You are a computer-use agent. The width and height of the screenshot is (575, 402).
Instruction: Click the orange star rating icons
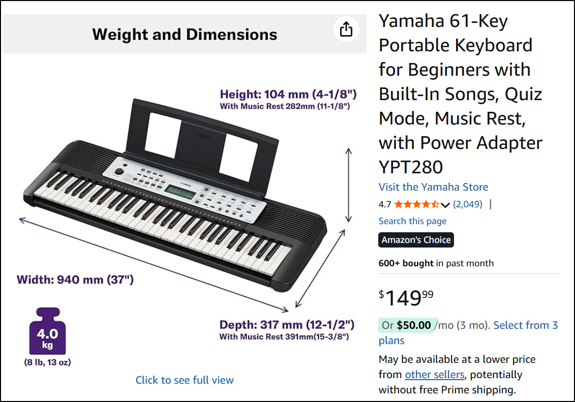(x=416, y=204)
